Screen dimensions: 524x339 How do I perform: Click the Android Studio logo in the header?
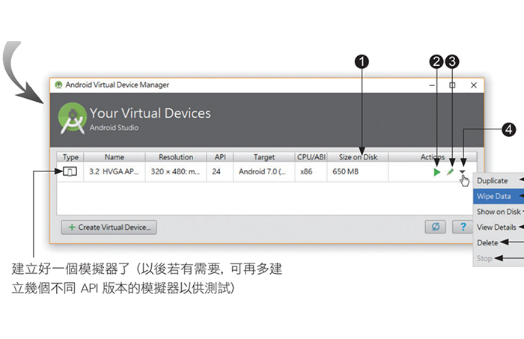[x=72, y=118]
